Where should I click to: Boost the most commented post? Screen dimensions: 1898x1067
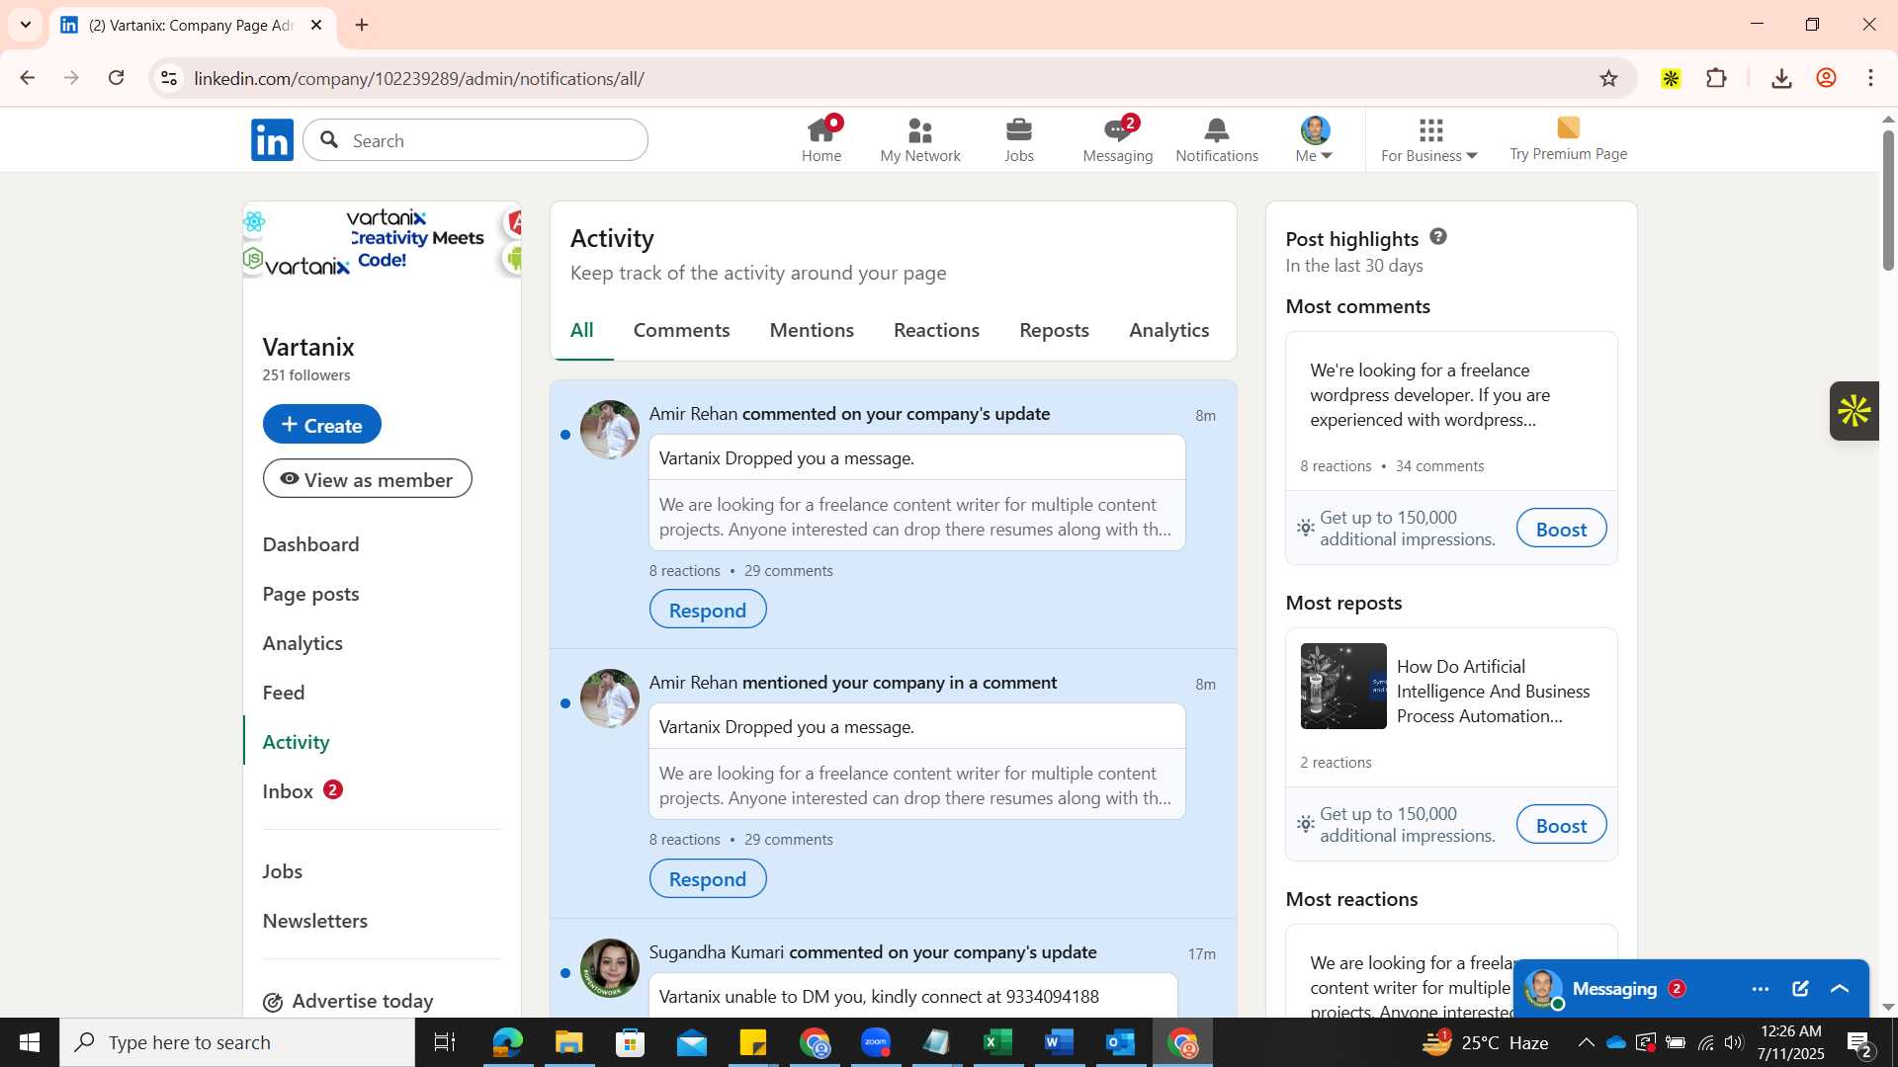pyautogui.click(x=1561, y=529)
